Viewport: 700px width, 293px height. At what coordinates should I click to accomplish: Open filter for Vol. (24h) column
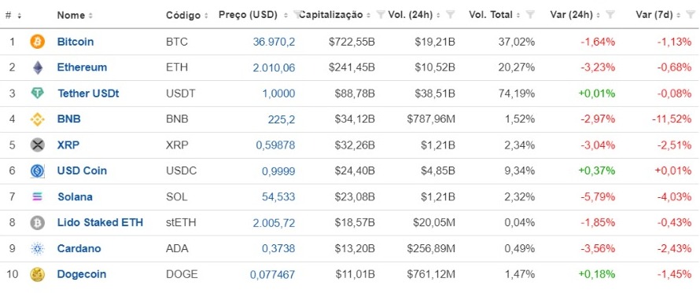point(451,15)
